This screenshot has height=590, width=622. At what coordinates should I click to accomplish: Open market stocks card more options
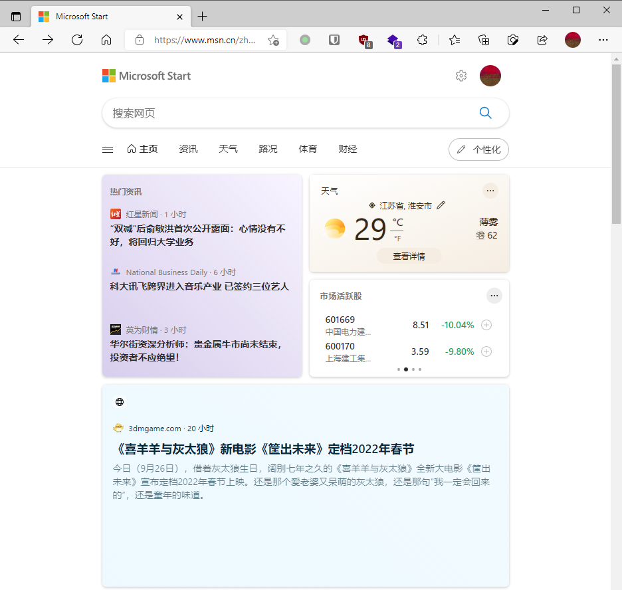point(494,296)
